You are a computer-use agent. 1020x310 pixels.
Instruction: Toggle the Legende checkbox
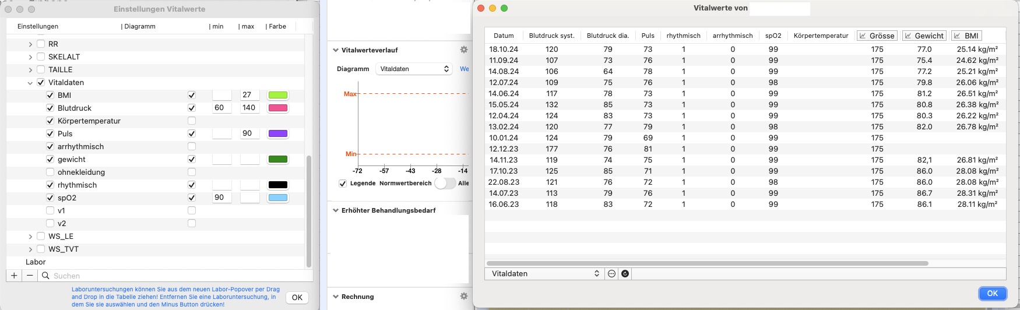click(343, 183)
